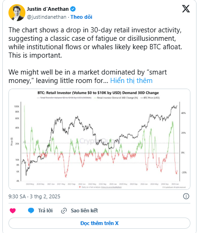The height and width of the screenshot is (233, 197).
Task: Click the blue verified badge
Action: point(73,9)
